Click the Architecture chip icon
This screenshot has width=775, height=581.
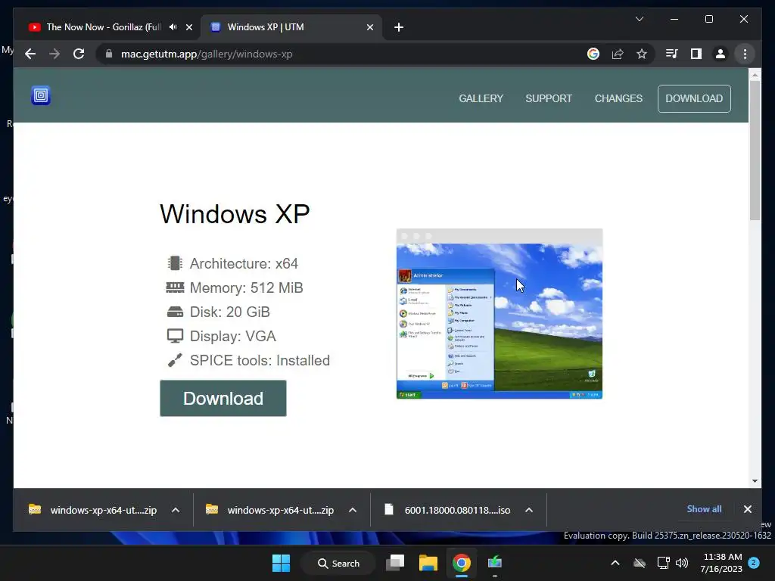pyautogui.click(x=175, y=263)
